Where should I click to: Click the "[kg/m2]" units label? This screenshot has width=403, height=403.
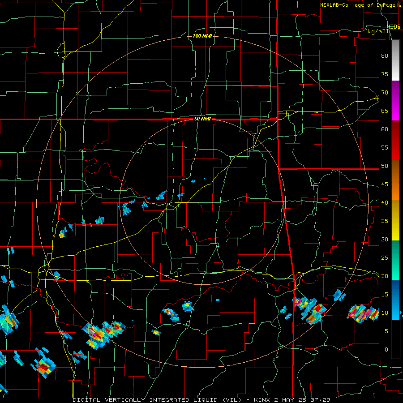coord(377,31)
